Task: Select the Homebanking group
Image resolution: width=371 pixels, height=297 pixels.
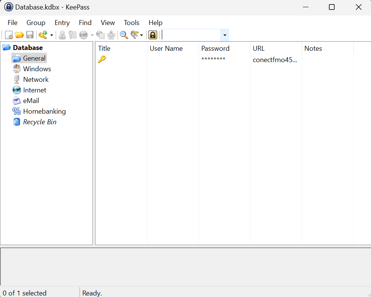Action: click(x=44, y=111)
